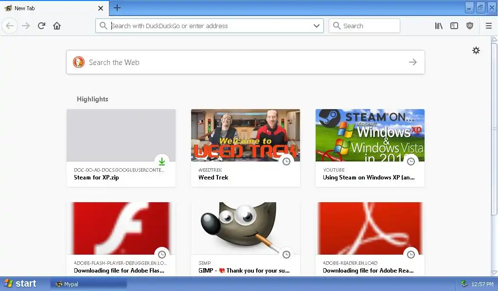
Task: Click the Search the Web box
Action: [246, 62]
